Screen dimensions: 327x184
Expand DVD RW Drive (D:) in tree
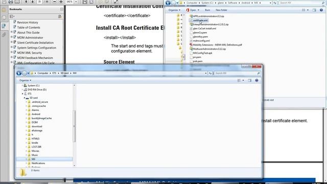(22, 90)
